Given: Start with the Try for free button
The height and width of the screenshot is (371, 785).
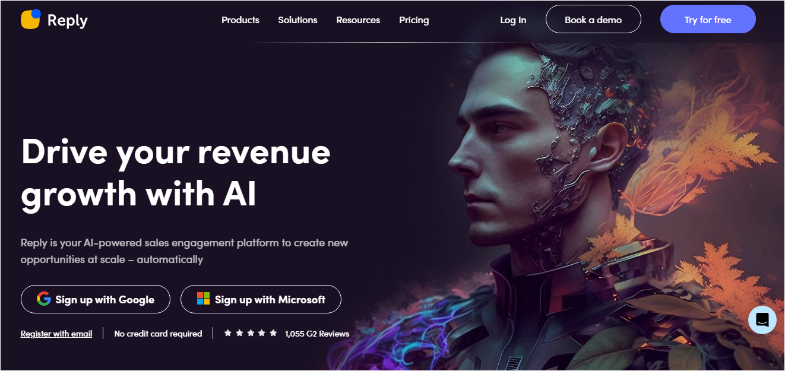Looking at the screenshot, I should [708, 19].
